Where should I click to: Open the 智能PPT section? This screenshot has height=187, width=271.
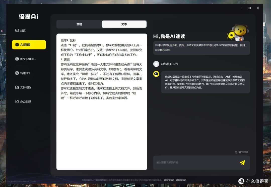(23, 73)
